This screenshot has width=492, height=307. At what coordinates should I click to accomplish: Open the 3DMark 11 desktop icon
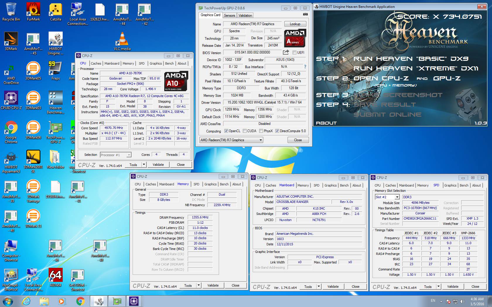tap(33, 218)
